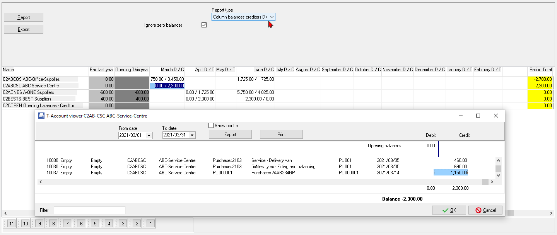Click the Report button
The width and height of the screenshot is (557, 235).
click(x=24, y=17)
